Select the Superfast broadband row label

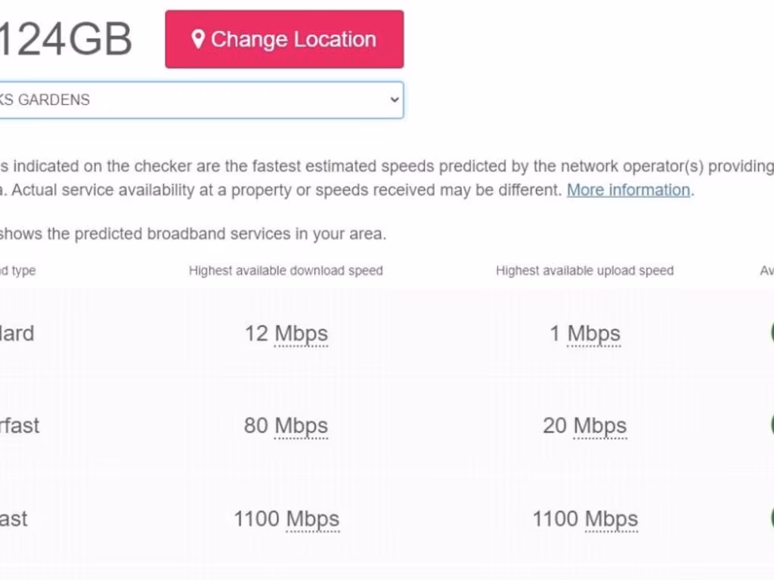[20, 425]
